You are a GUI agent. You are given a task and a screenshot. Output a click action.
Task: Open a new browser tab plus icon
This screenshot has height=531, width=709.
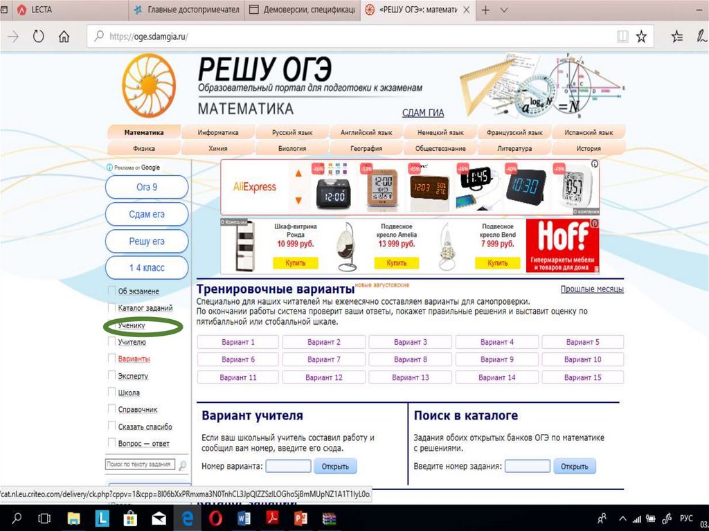[485, 10]
